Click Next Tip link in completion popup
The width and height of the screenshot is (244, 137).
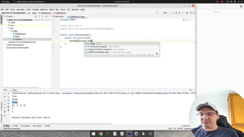[151, 55]
